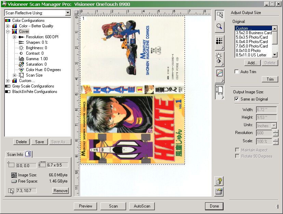Open the resolution dots settings panel
Image resolution: width=283 pixels, height=214 pixels.
pos(219,43)
